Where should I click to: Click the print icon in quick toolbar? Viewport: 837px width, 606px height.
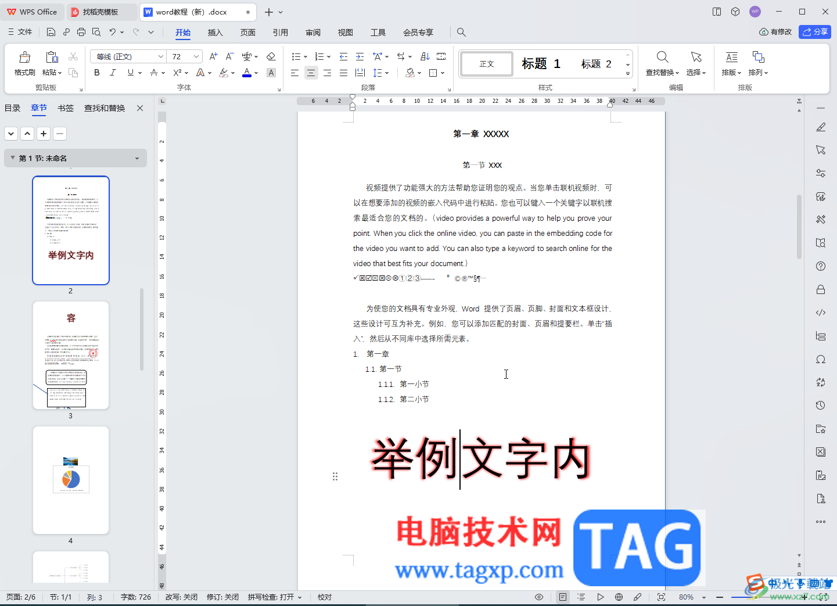tap(81, 33)
